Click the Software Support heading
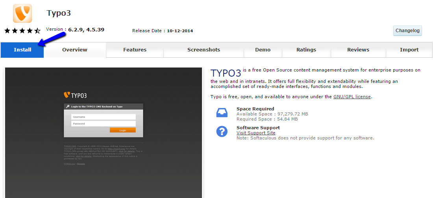Viewport: 433px width, 198px height. (258, 128)
